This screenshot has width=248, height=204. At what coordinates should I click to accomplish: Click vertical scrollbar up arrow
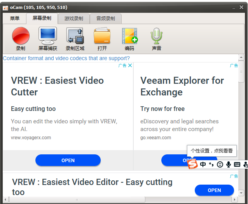(241, 57)
